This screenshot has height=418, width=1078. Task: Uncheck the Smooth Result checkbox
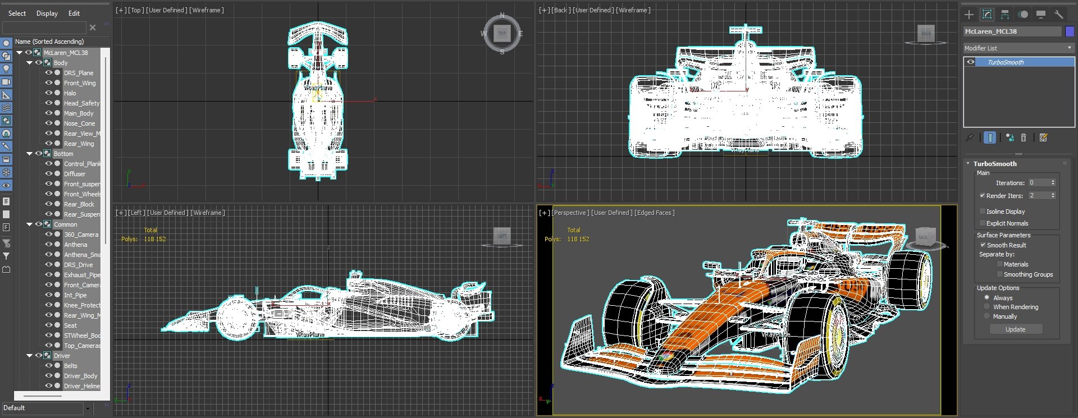tap(983, 245)
